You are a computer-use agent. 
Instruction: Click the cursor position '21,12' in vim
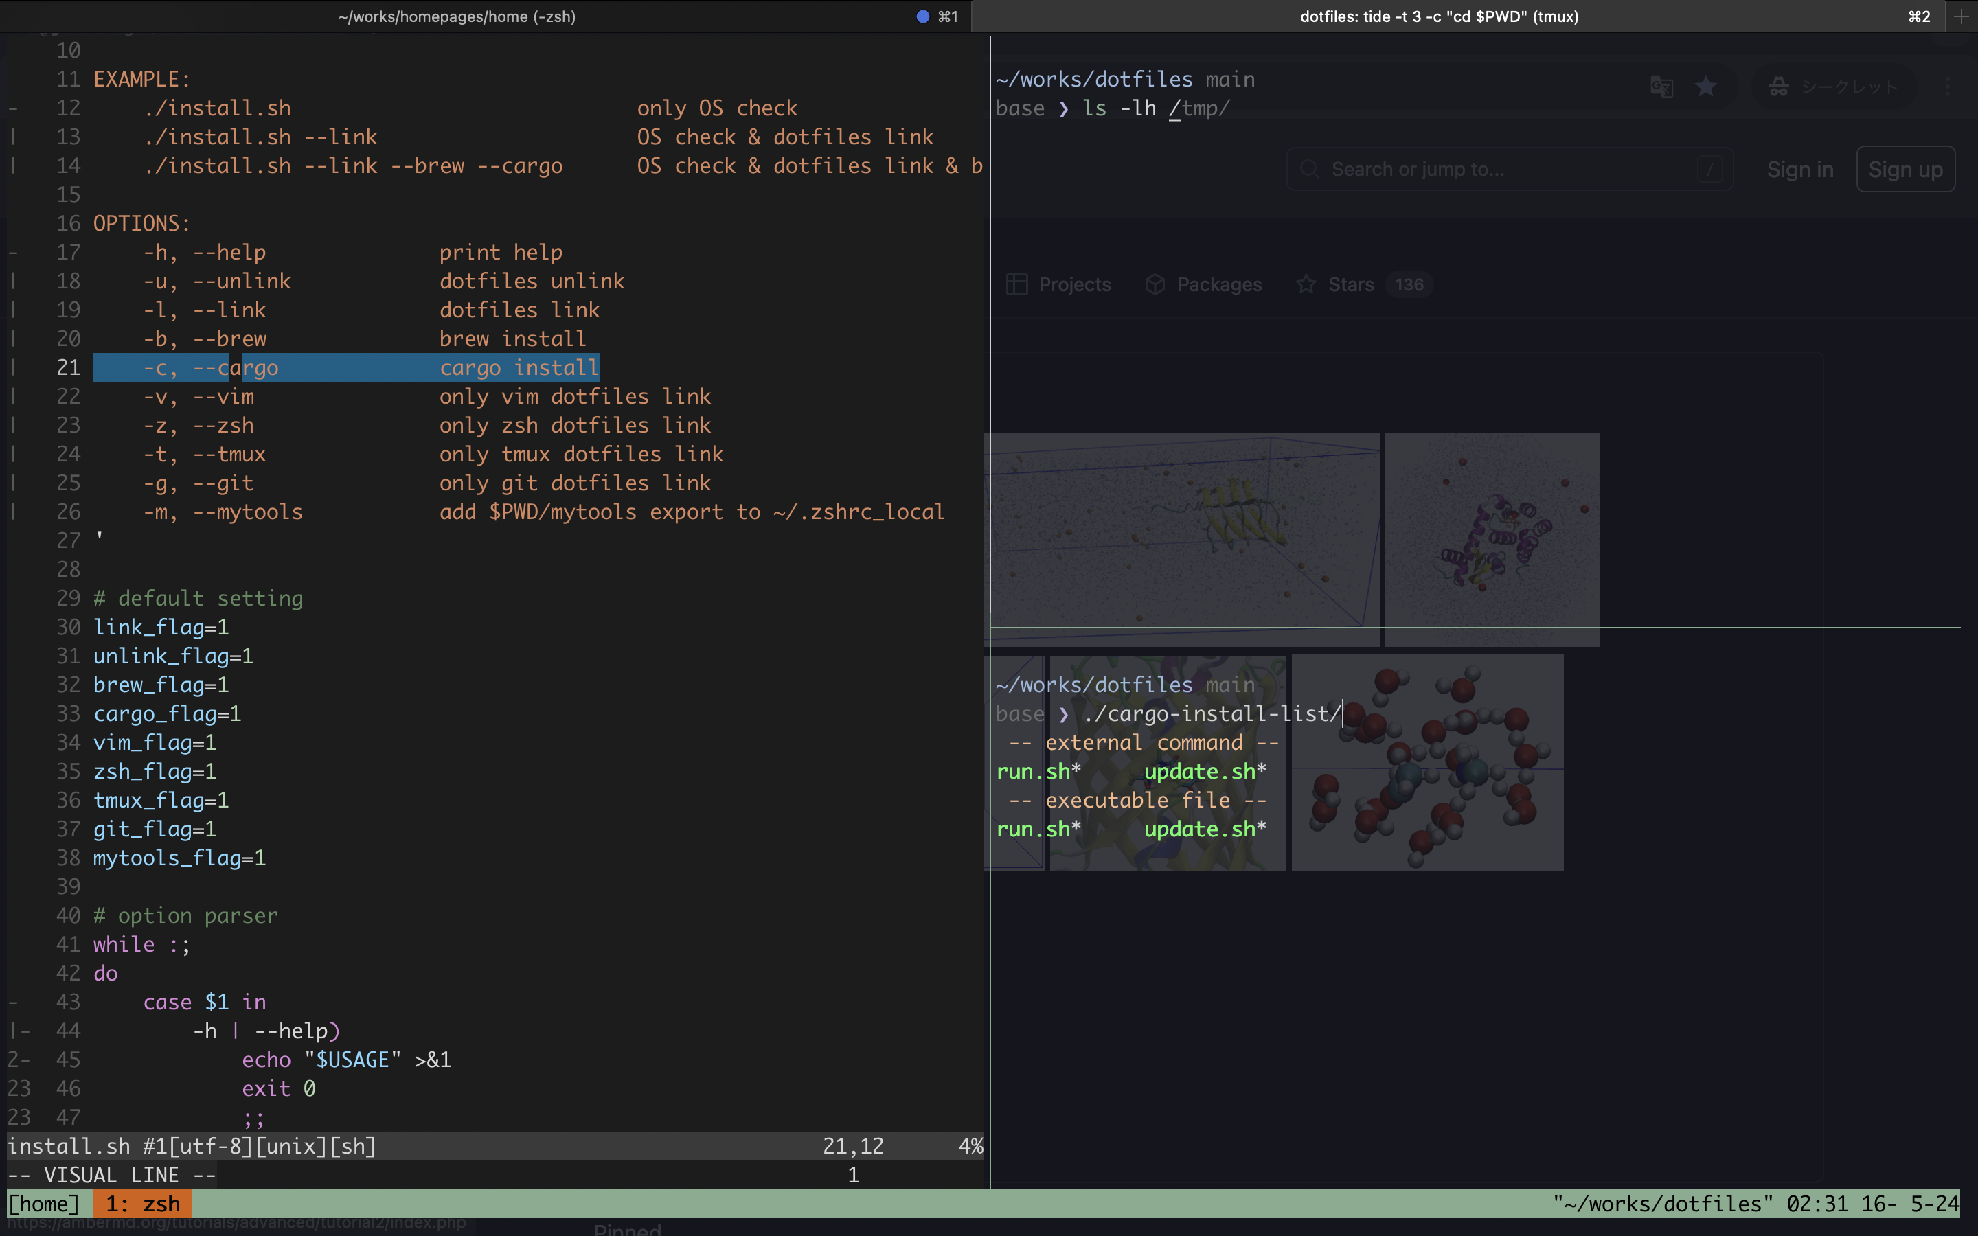coord(853,1146)
